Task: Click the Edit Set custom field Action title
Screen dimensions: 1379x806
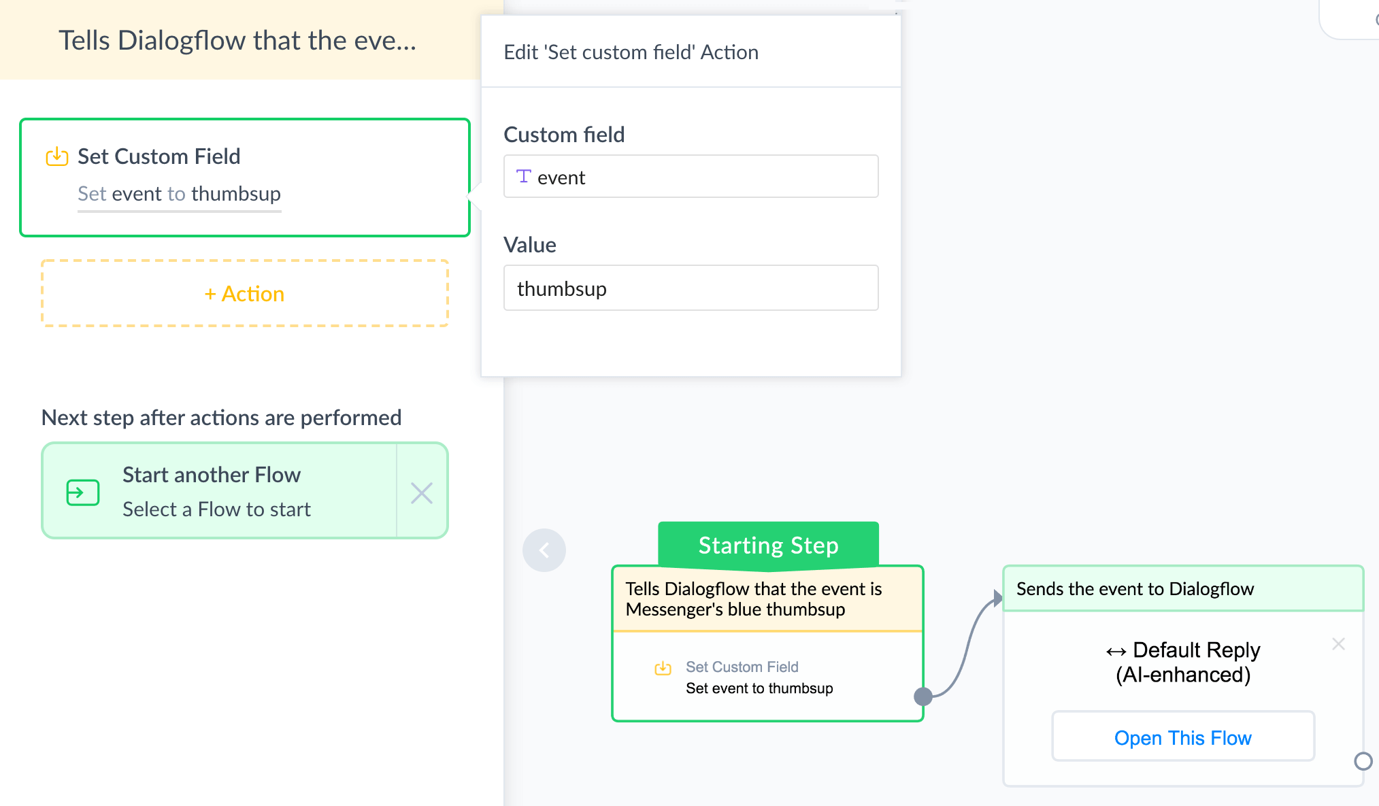Action: [631, 53]
